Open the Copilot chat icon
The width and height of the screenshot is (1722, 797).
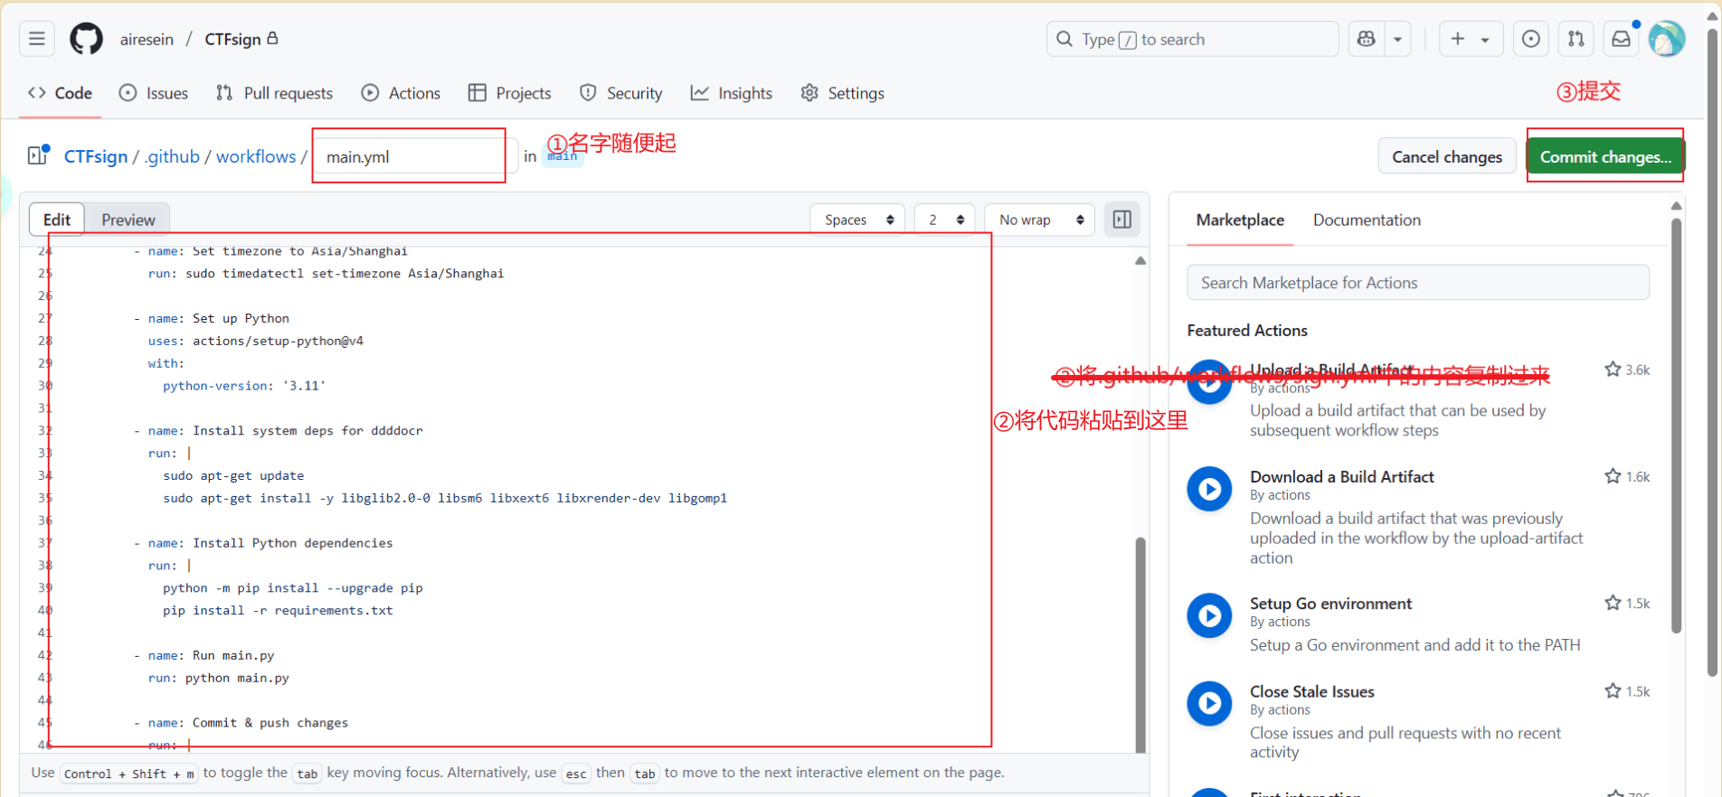(1367, 39)
